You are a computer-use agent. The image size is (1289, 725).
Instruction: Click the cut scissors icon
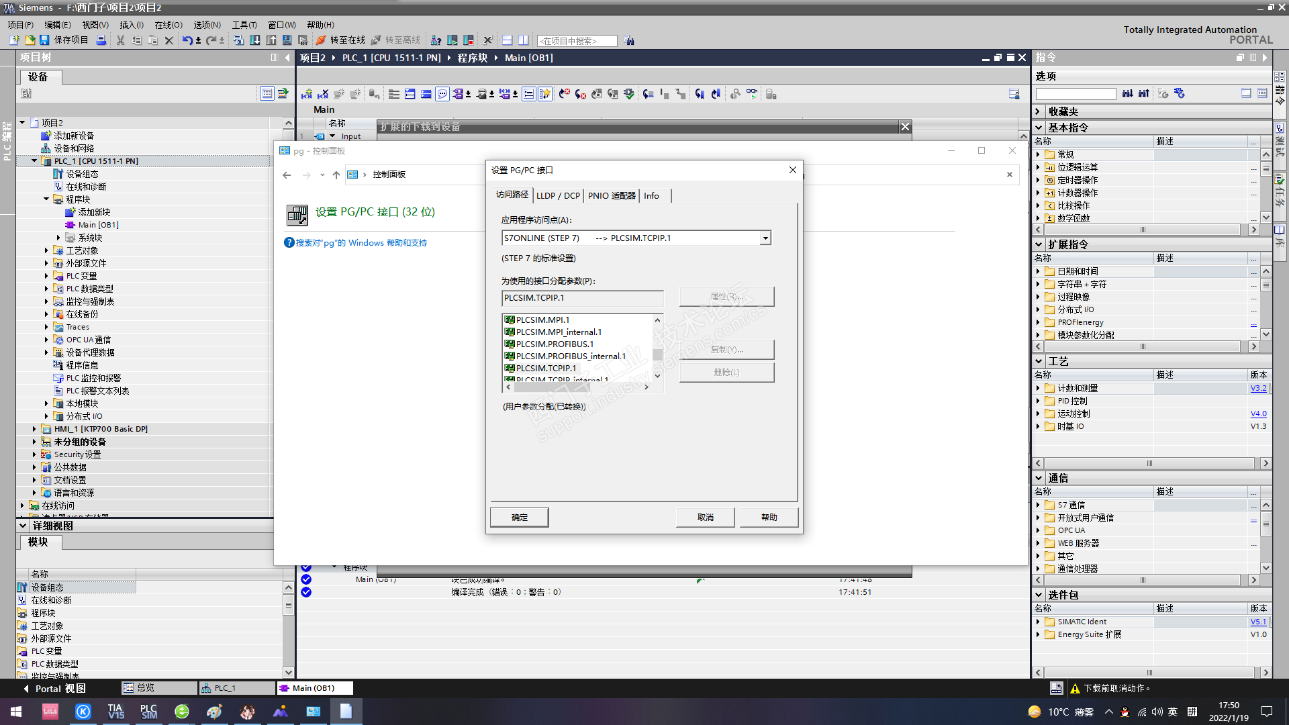[x=120, y=40]
